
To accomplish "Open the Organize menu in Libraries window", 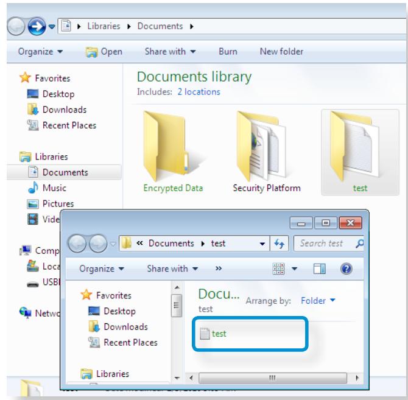I will click(x=40, y=52).
